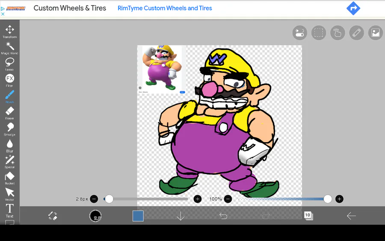
Task: Open the RimTyme Custom Wheels and Tires link
Action: click(165, 8)
